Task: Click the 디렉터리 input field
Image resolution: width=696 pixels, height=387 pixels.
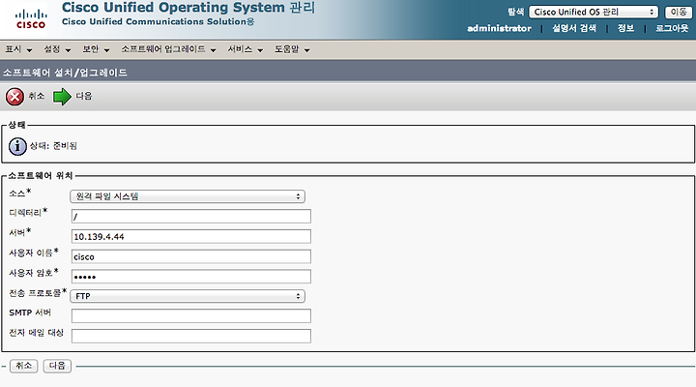Action: [x=190, y=217]
